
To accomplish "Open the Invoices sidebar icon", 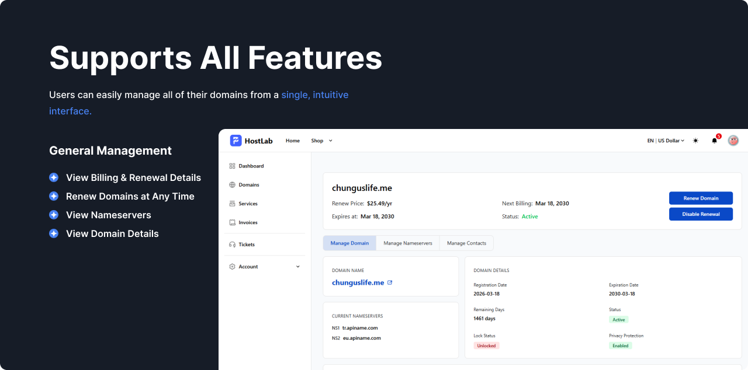I will 233,222.
